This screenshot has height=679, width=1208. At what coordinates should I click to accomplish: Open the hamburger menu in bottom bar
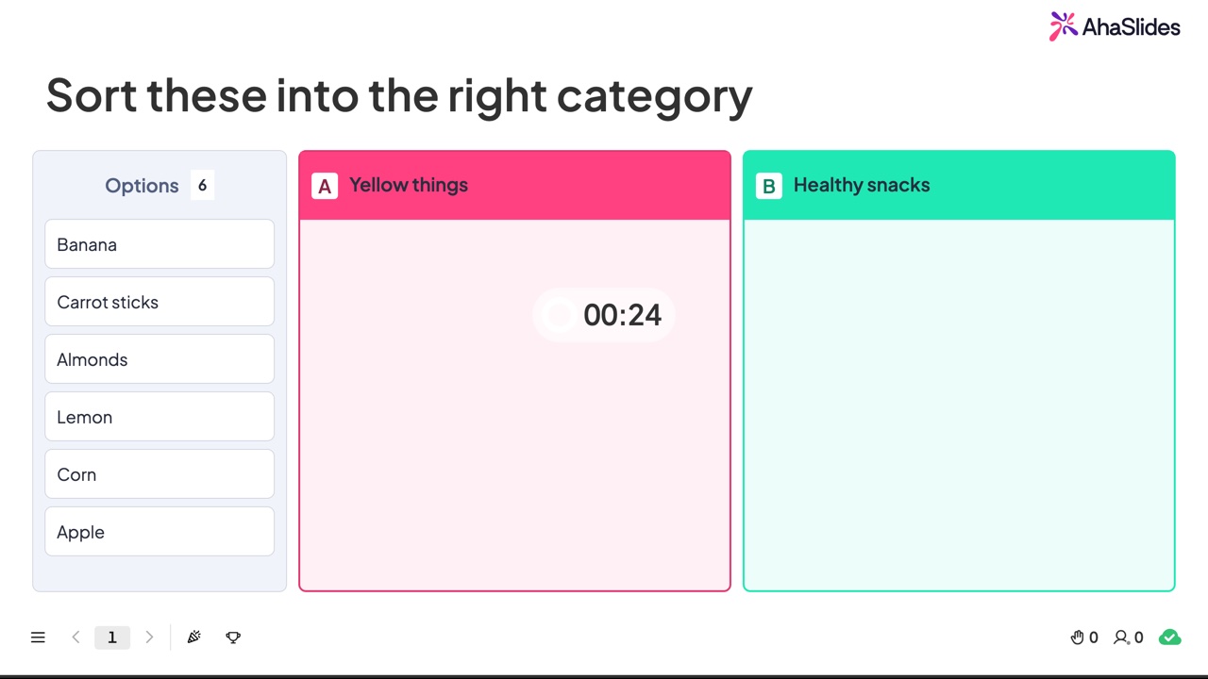(38, 638)
